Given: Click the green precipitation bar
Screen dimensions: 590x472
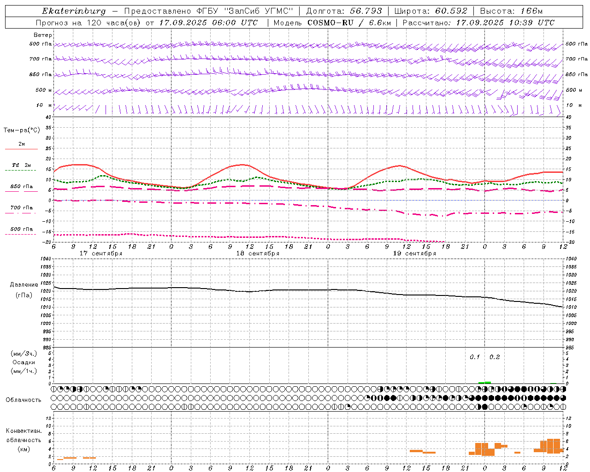Looking at the screenshot, I should coord(484,383).
